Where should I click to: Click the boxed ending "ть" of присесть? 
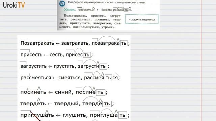[x=87, y=54]
